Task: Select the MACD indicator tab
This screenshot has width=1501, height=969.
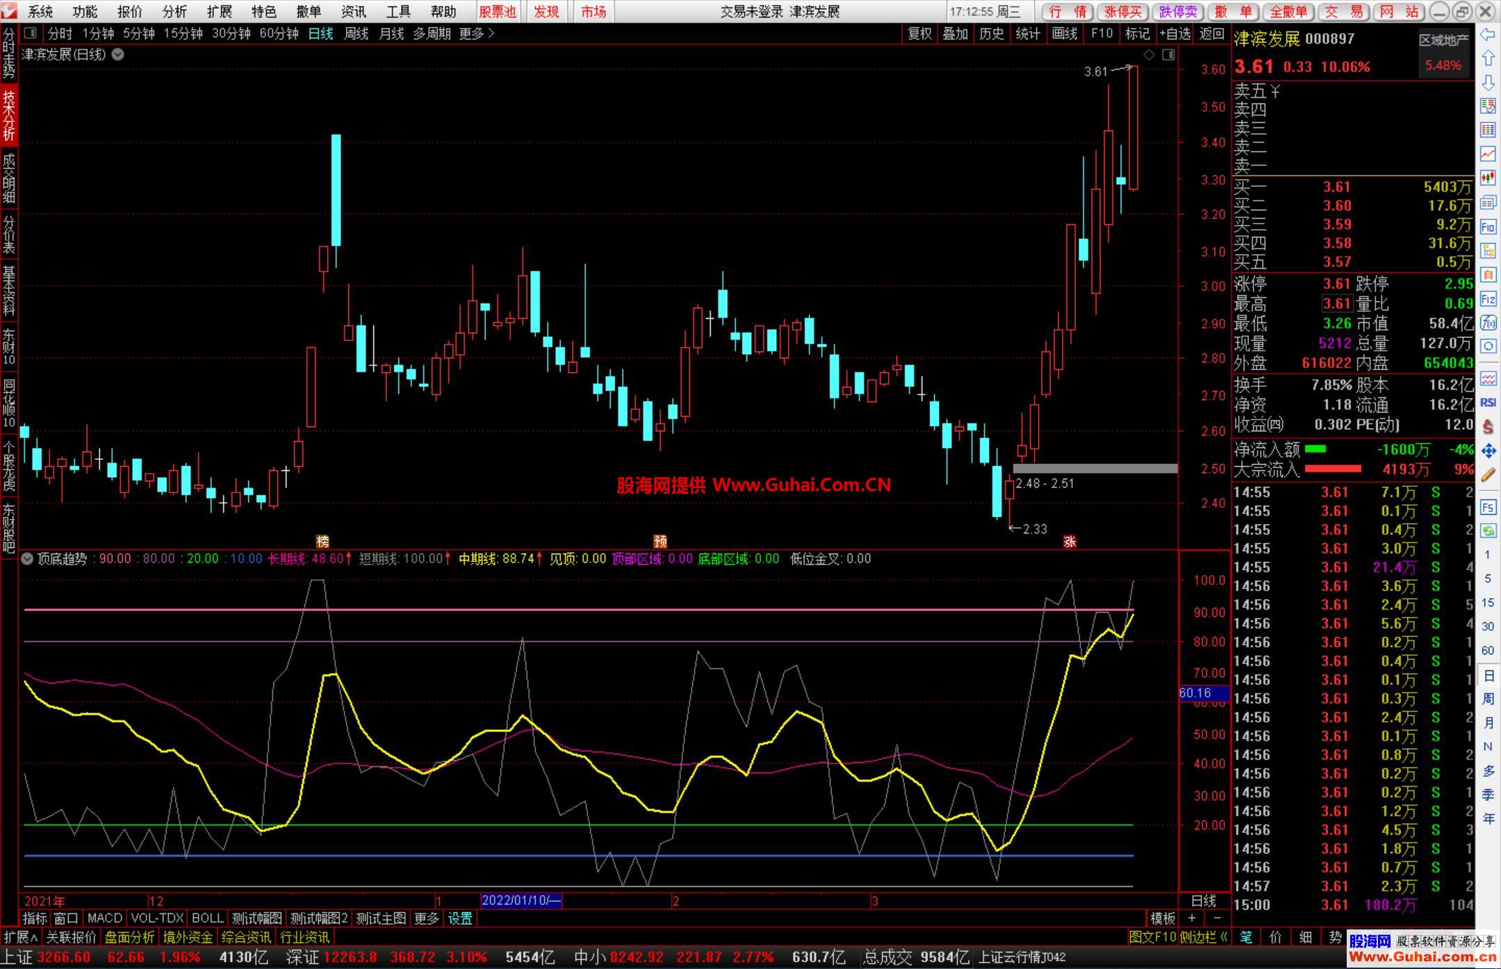Action: coord(105,918)
